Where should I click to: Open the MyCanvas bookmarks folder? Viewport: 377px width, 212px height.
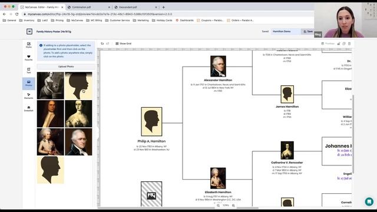click(75, 21)
